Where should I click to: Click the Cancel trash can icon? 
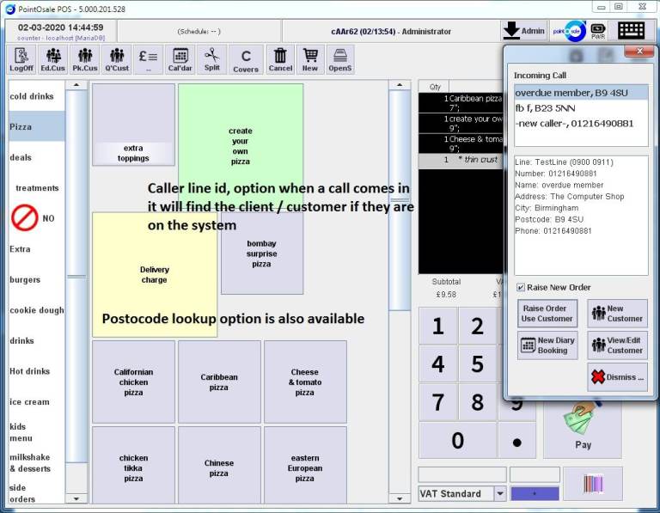click(x=280, y=59)
